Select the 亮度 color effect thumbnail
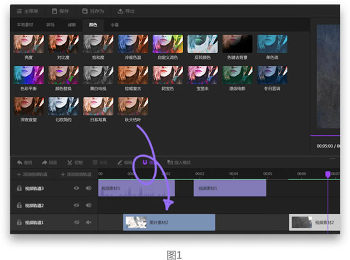 tap(27, 44)
